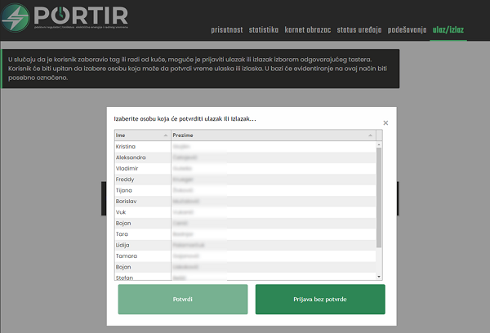Switch to the statistika tab

point(264,29)
